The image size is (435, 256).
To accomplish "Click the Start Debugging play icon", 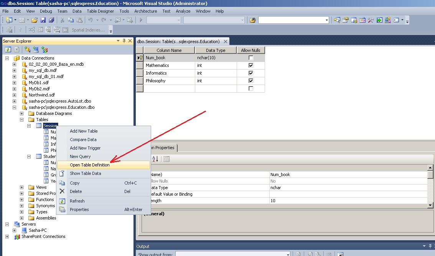I will (141, 20).
